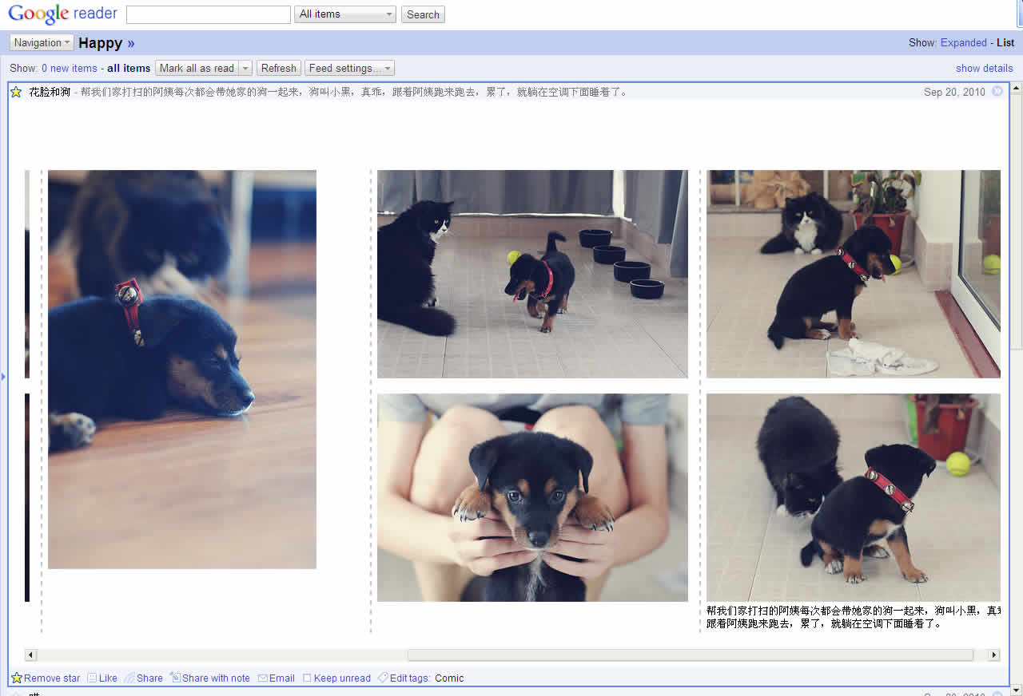Select the all items filter
1023x696 pixels.
[129, 69]
